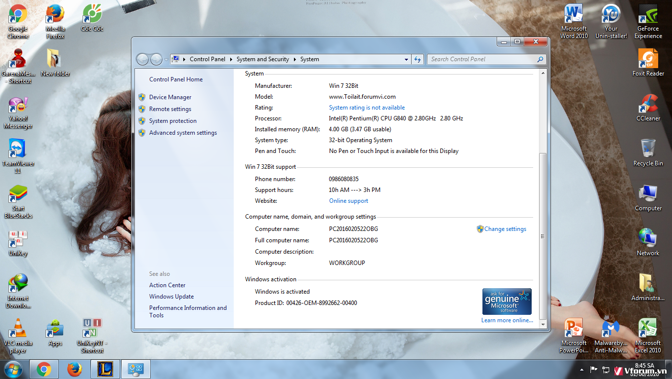Refresh the Control Panel page
This screenshot has width=672, height=379.
point(418,59)
